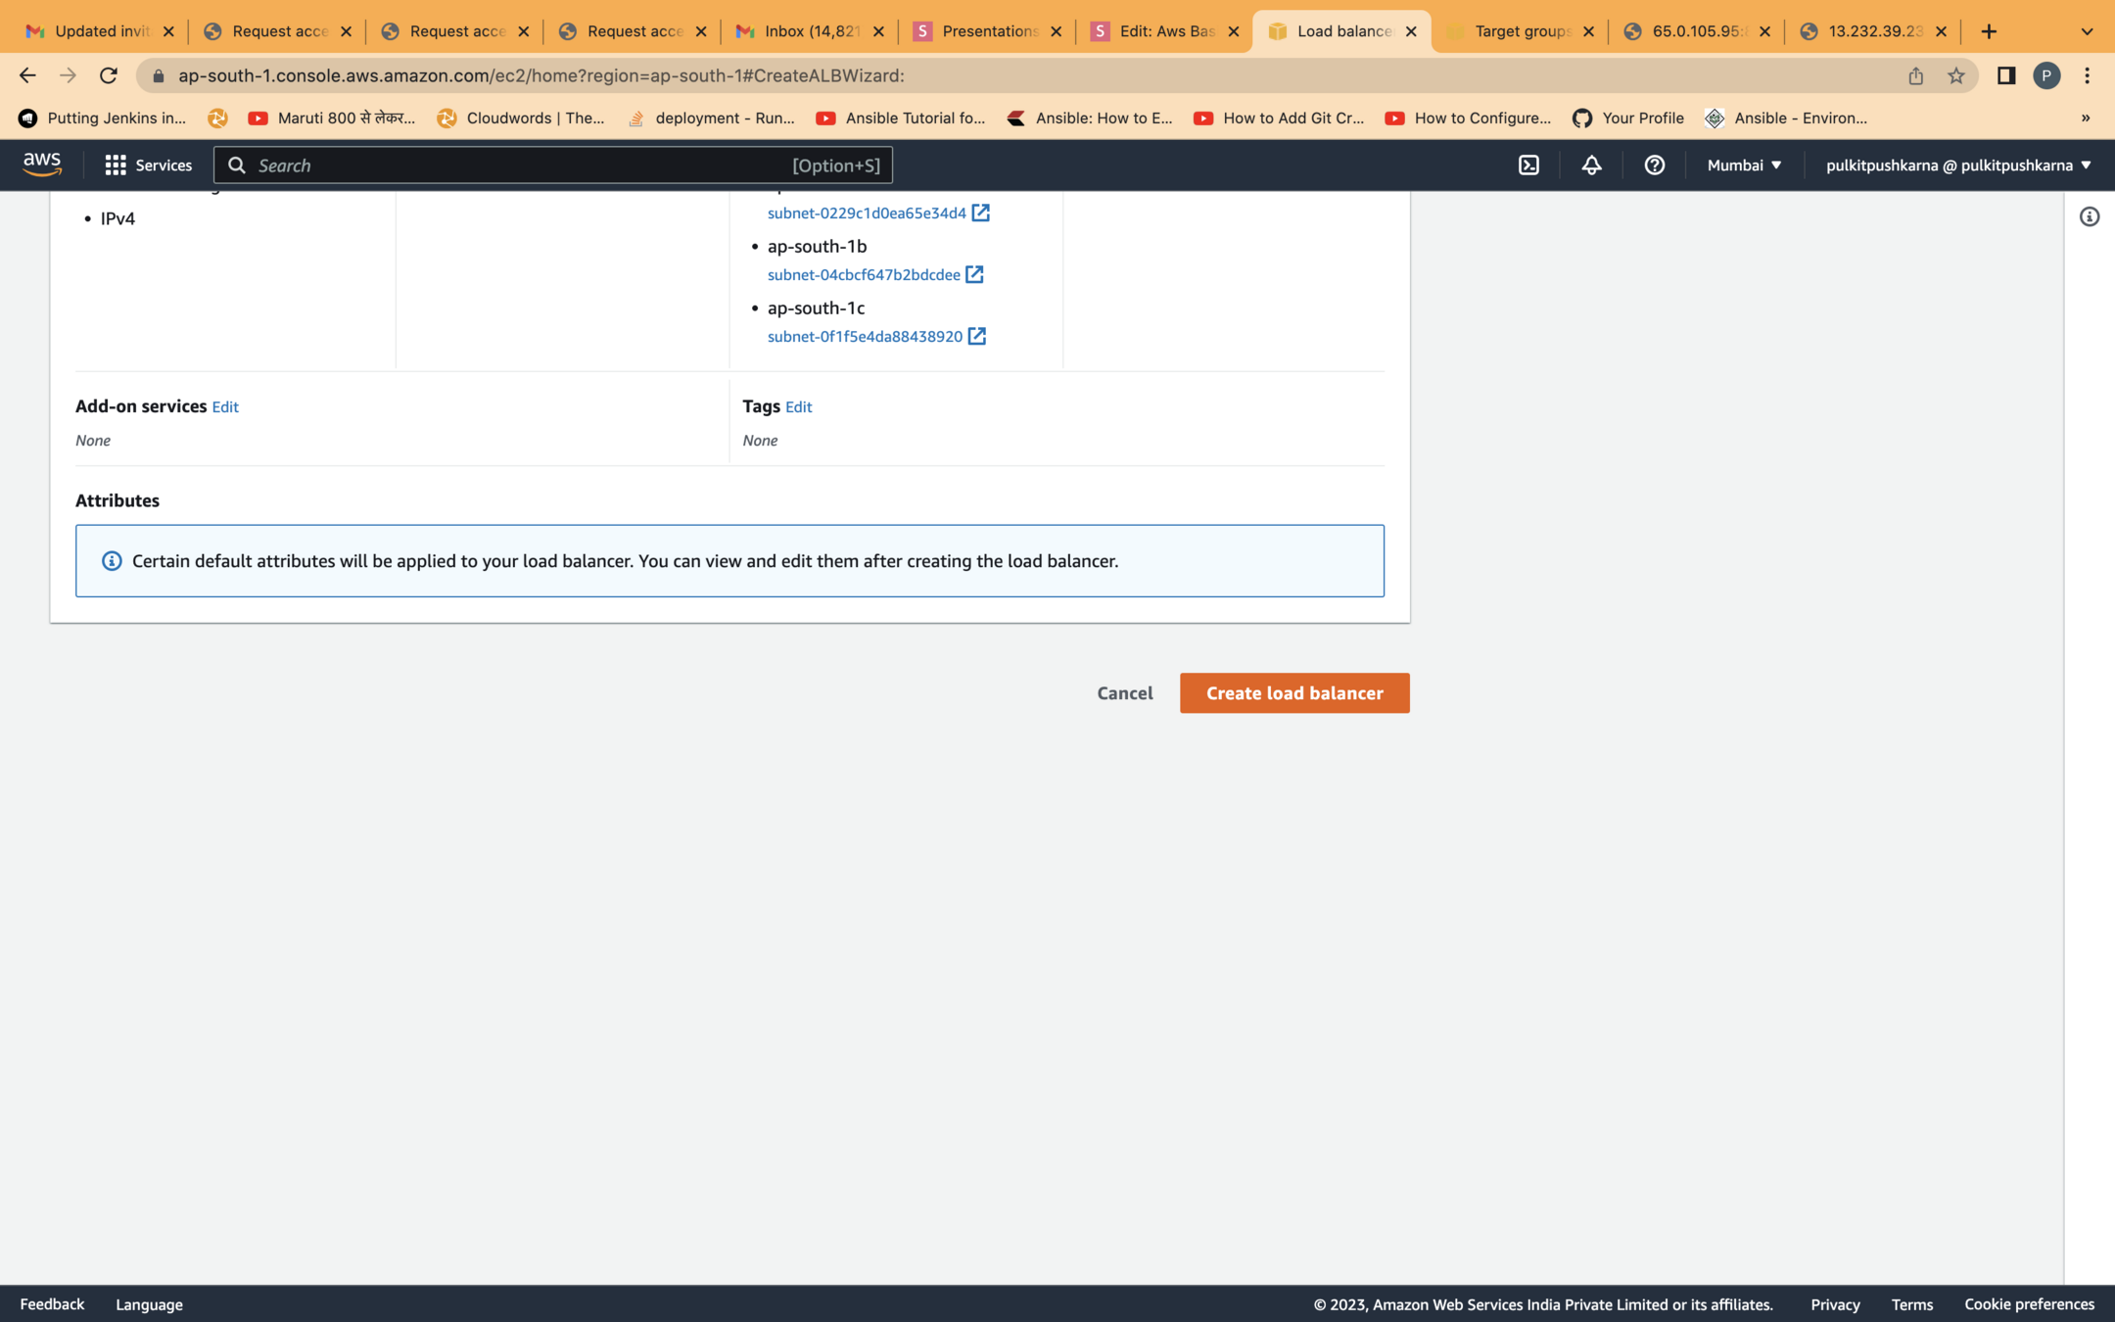This screenshot has width=2115, height=1322.
Task: Open Services grid menu icon
Action: (x=116, y=165)
